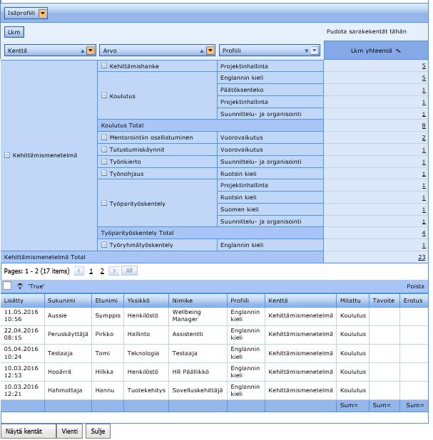433x440 pixels.
Task: Collapse the Työnohjaus row
Action: (x=104, y=174)
